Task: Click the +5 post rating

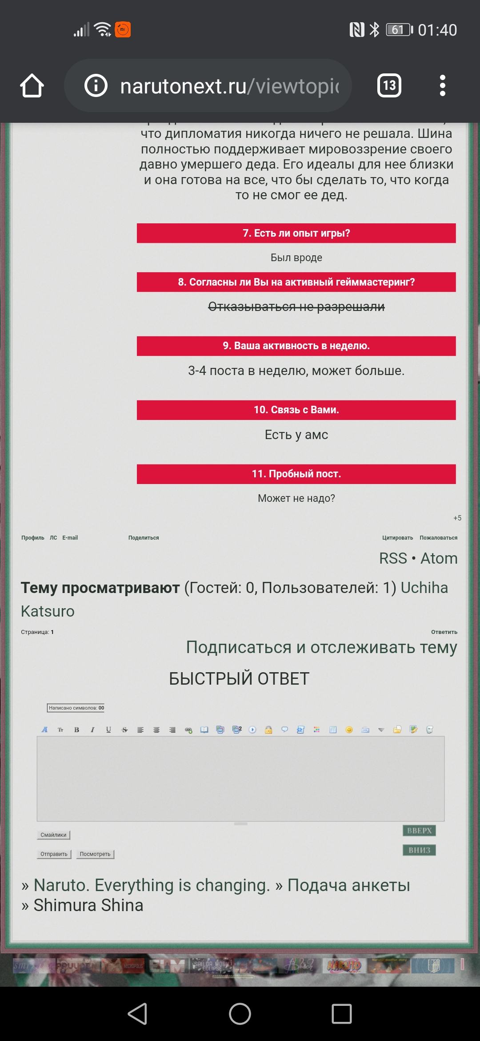Action: click(x=457, y=518)
